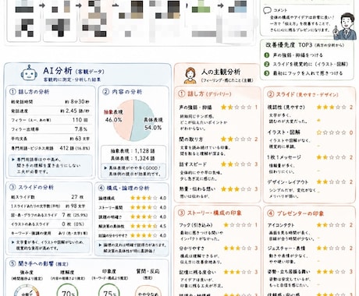Click the 7.8% filler rate value
The width and height of the screenshot is (359, 296).
pos(81,129)
